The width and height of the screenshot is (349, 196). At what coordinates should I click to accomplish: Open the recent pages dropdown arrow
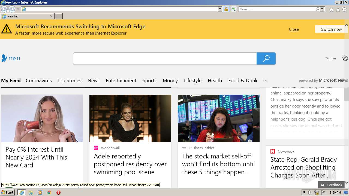click(18, 9)
